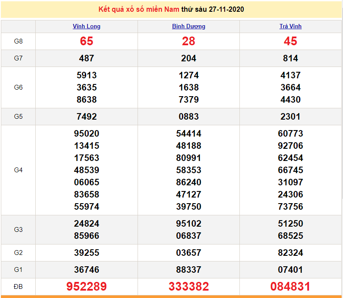The height and width of the screenshot is (298, 343).
Task: Click Bình Dương special prize 333382
Action: tap(188, 287)
